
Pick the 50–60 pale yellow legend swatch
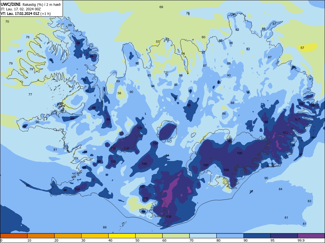pos(149,236)
